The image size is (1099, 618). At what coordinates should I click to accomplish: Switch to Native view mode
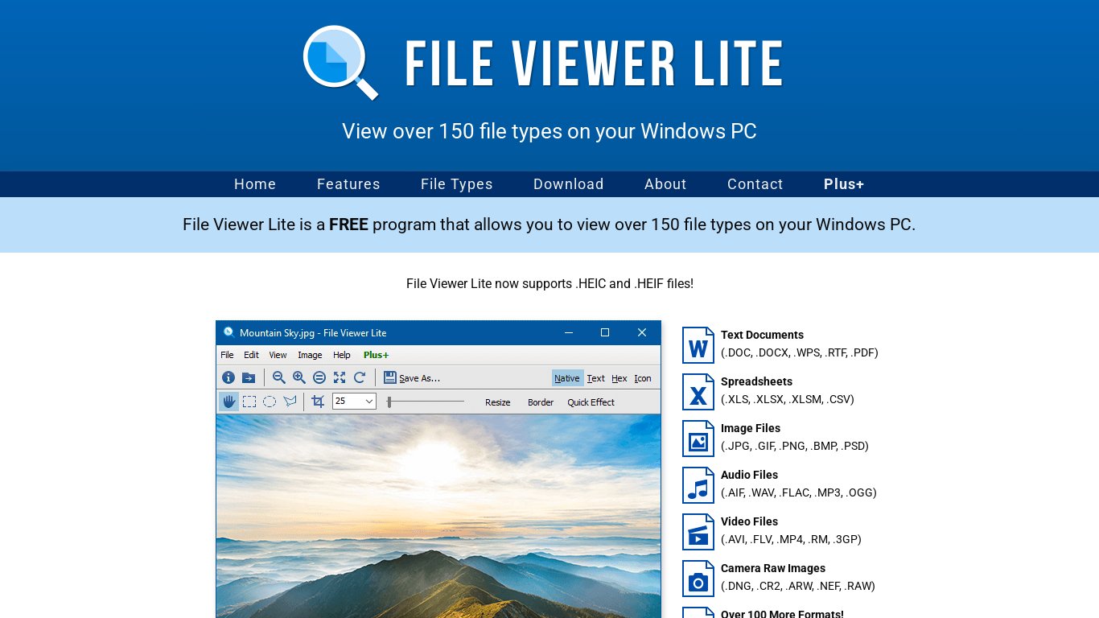pos(567,378)
